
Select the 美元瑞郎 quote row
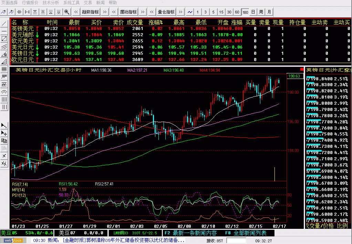(x=181, y=35)
